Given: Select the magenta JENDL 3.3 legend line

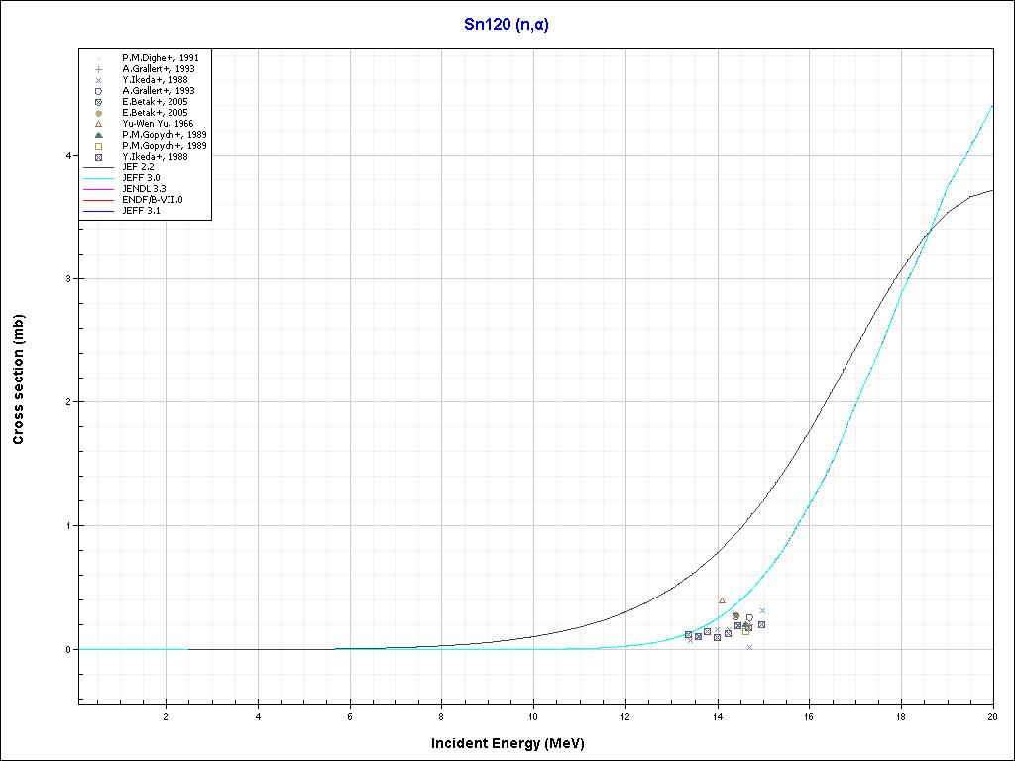Looking at the screenshot, I should [98, 189].
